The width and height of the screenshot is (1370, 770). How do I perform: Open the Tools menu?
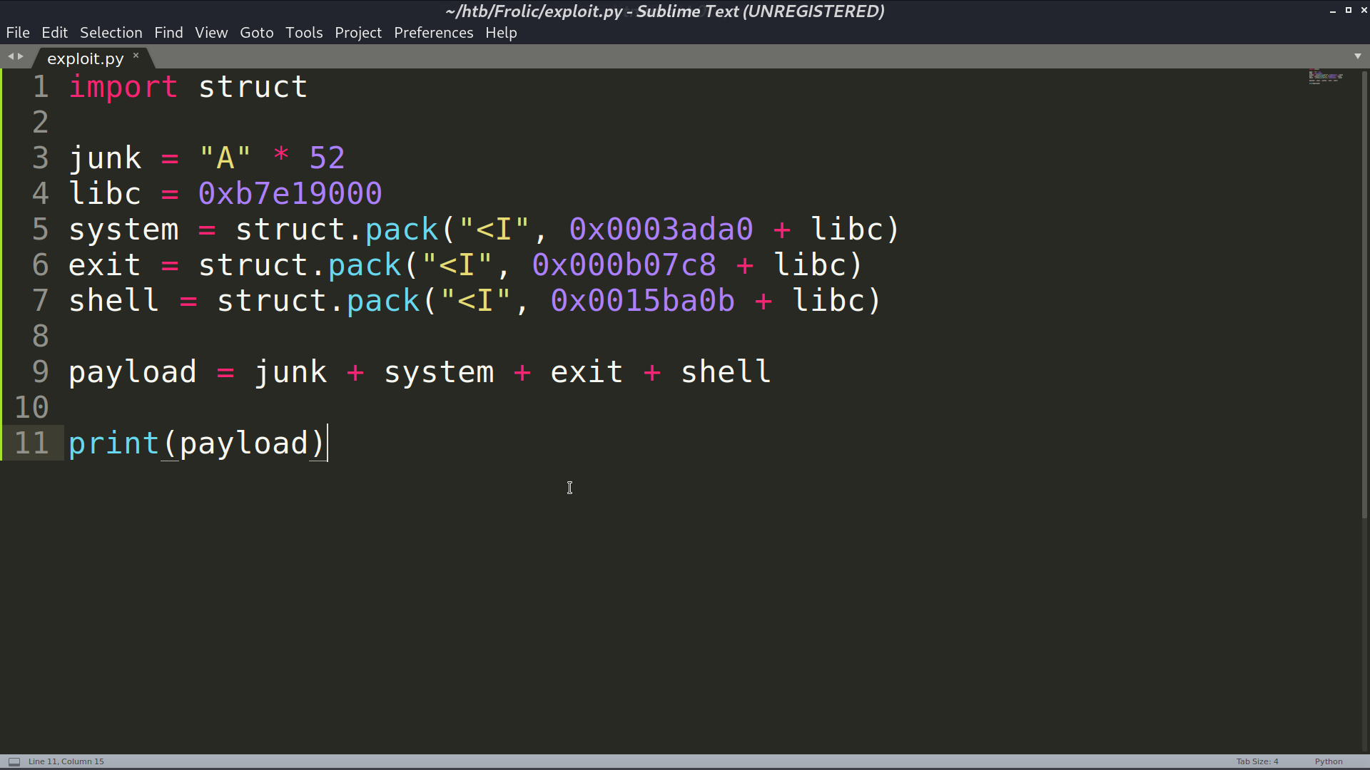pyautogui.click(x=304, y=33)
